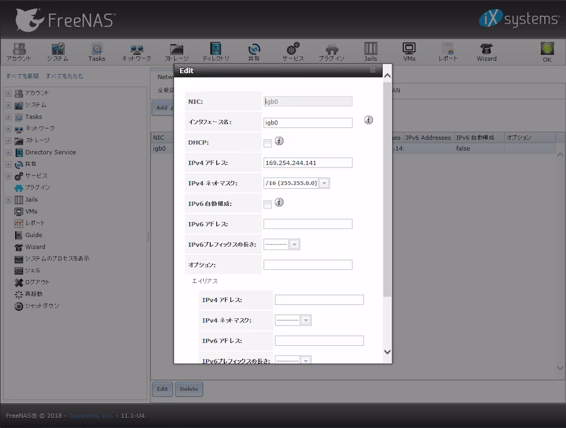Expand the 共有 tree node
Screen dimensions: 566x428
pyautogui.click(x=8, y=164)
